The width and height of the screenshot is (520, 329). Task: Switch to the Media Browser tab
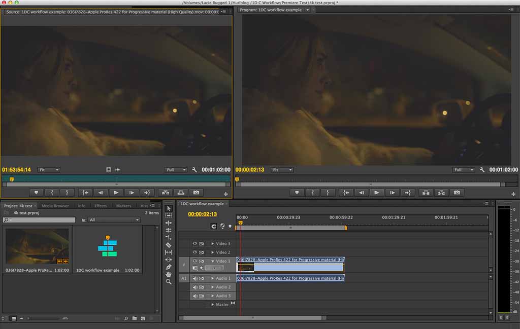pos(55,206)
